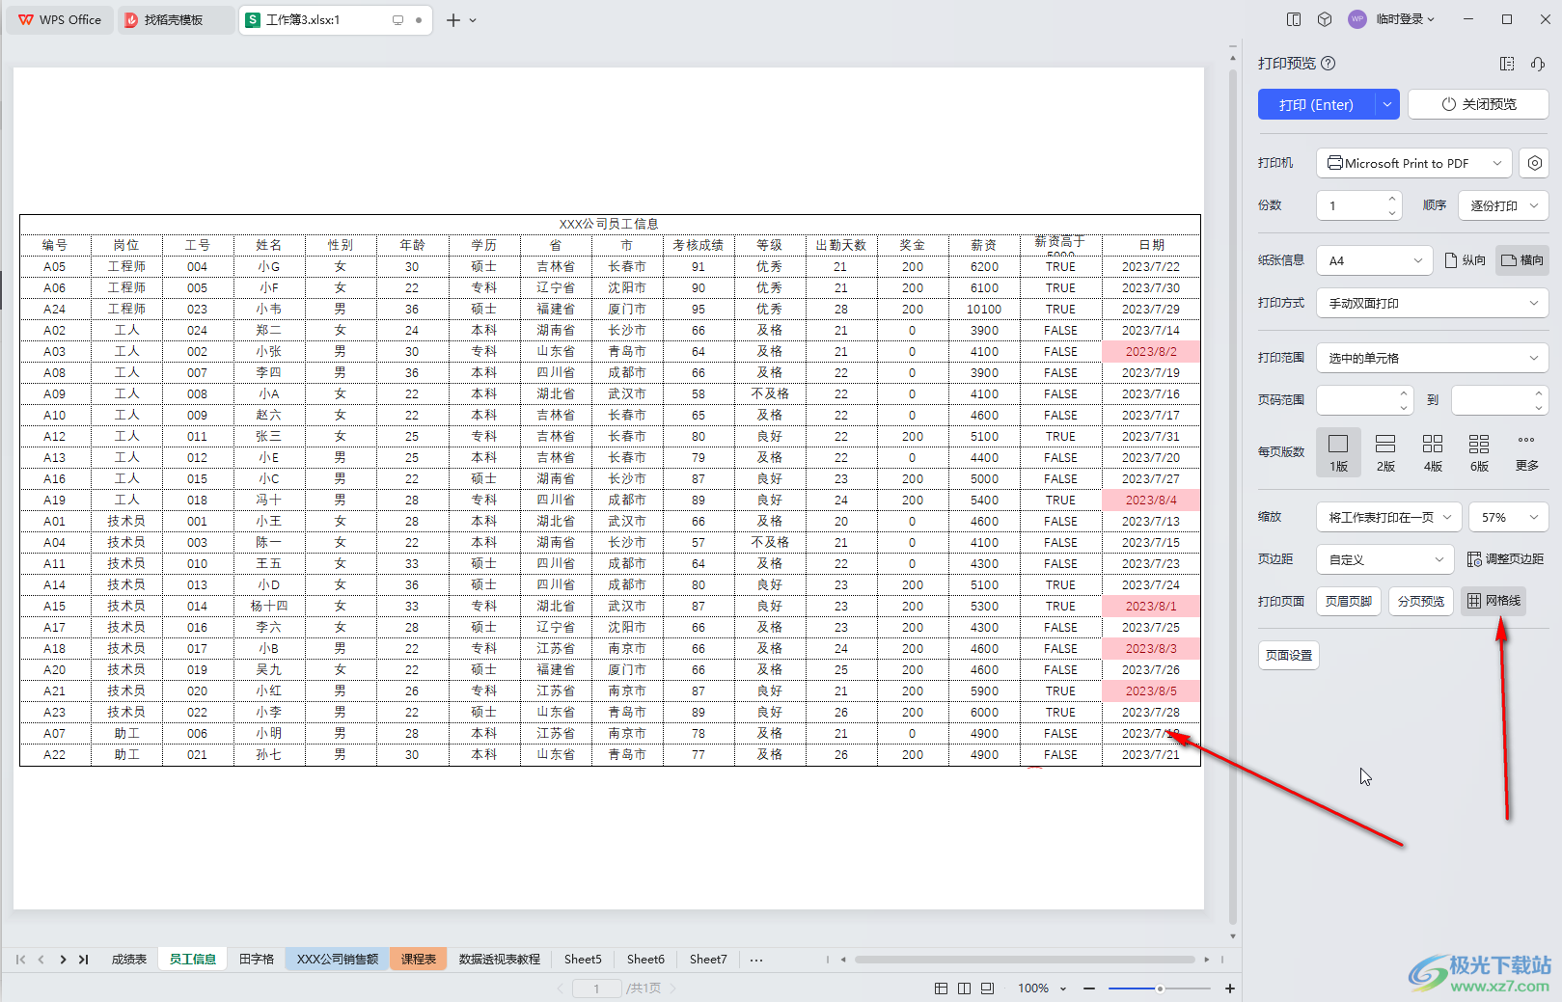
Task: Switch to XXX公司销售额 sheet tab
Action: click(x=338, y=960)
